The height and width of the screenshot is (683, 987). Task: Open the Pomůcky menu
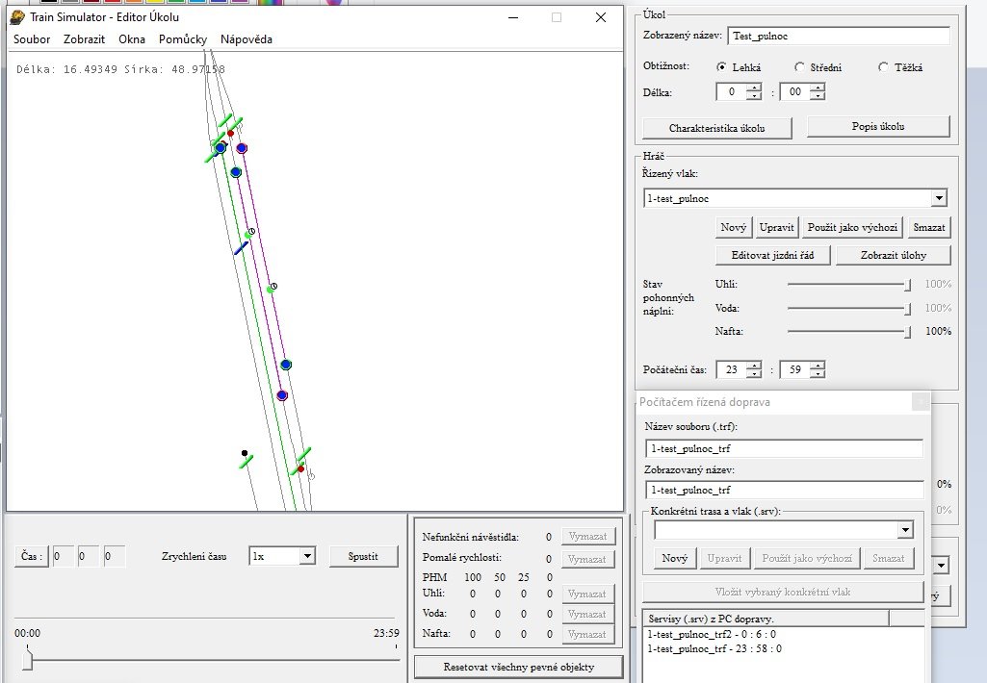pyautogui.click(x=183, y=39)
